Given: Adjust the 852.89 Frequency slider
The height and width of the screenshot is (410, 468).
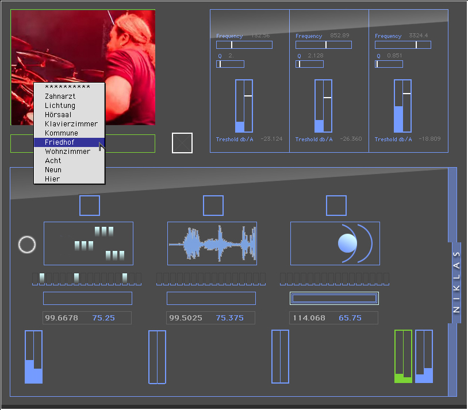Looking at the screenshot, I should [x=324, y=45].
